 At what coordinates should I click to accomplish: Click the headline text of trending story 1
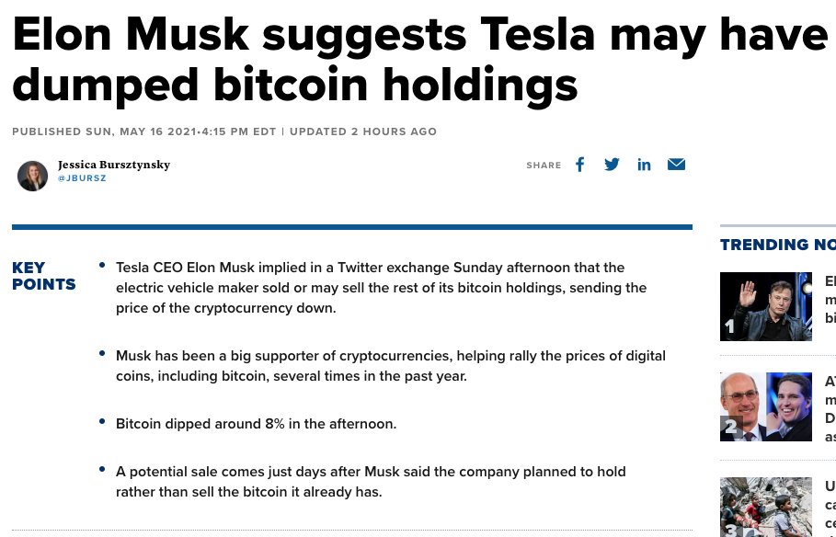pos(830,300)
